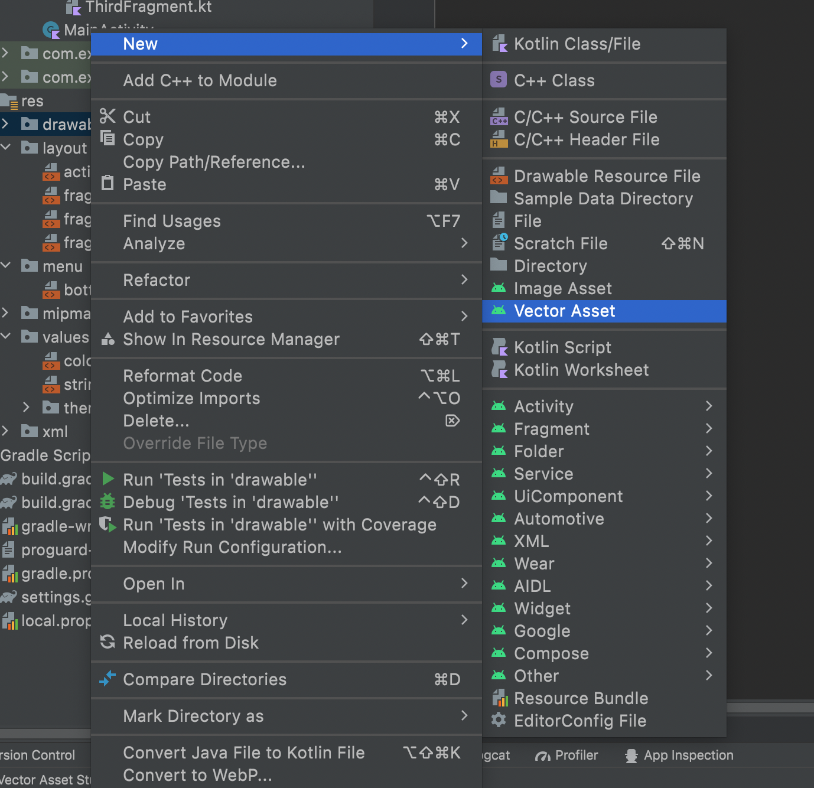
Task: Expand the xml folder chevron
Action: click(x=6, y=431)
